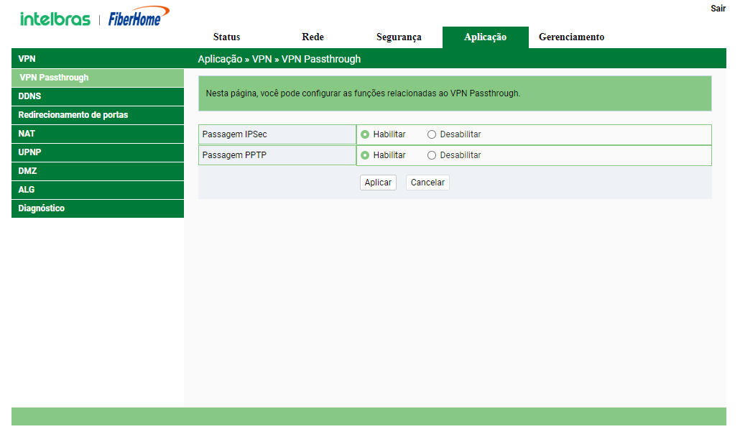Open the ALG sidebar item
The width and height of the screenshot is (740, 442).
pos(98,189)
